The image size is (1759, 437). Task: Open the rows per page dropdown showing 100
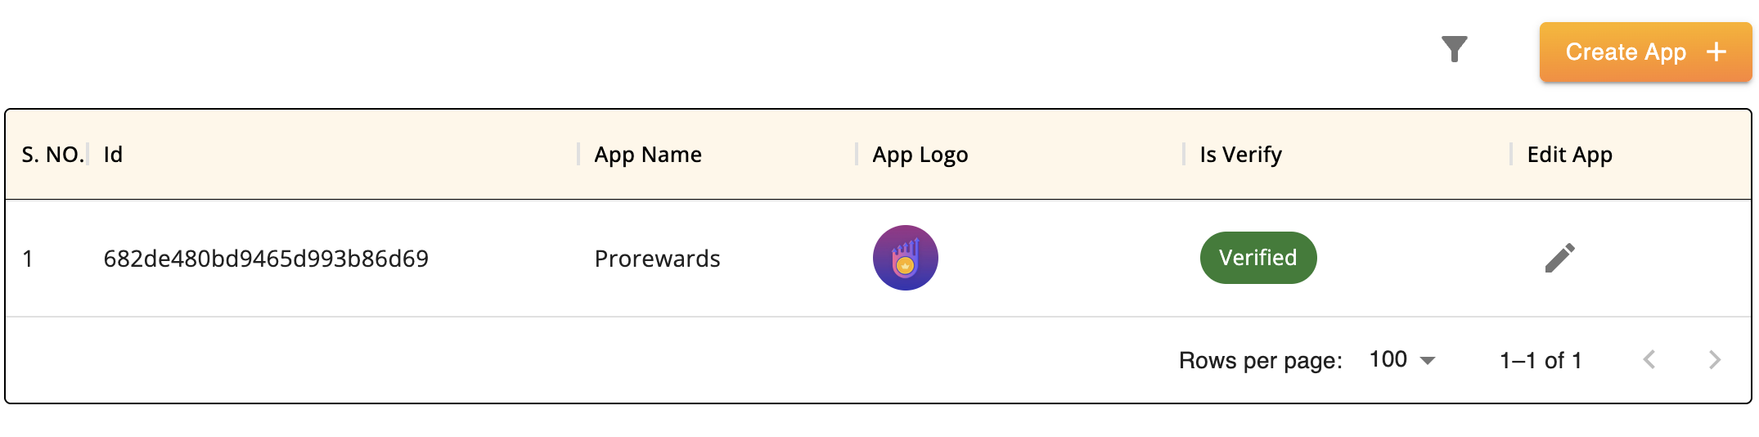click(x=1402, y=360)
